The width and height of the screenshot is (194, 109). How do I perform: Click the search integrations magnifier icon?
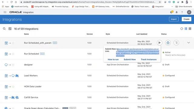[x=4, y=29]
